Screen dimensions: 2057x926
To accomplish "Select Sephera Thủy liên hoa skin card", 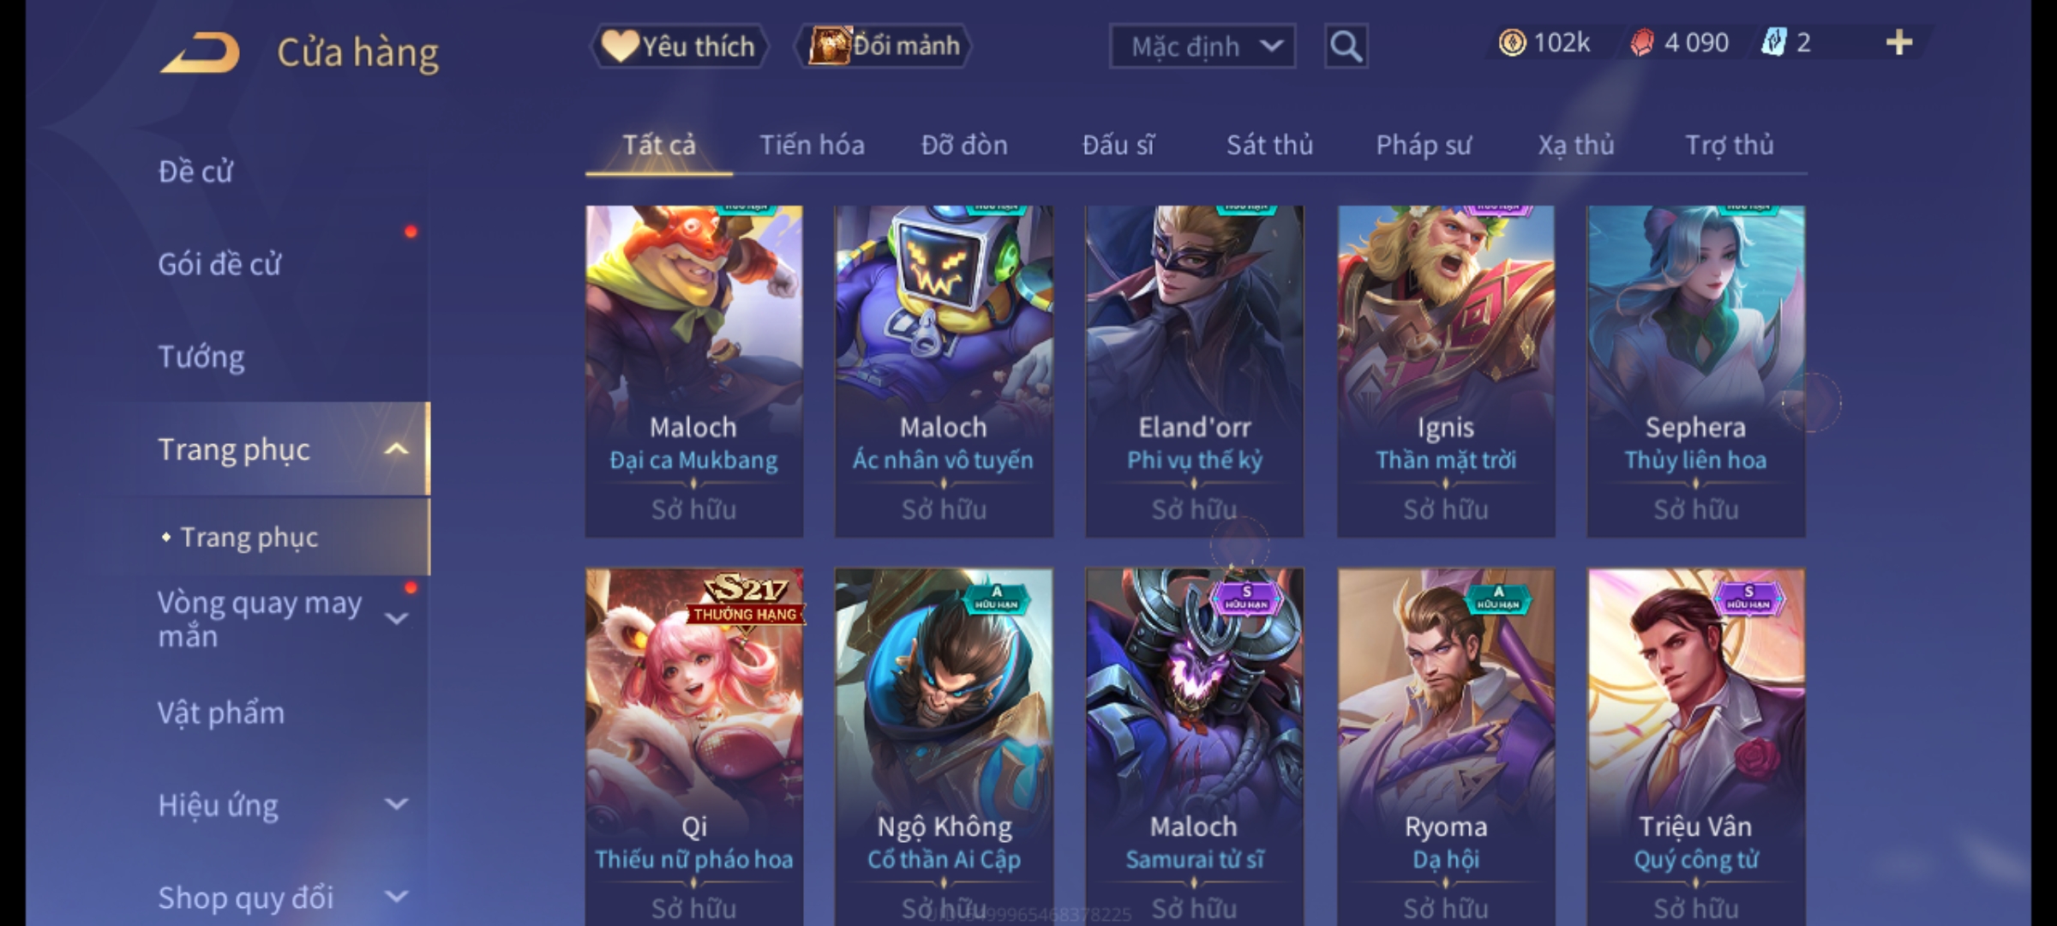I will pos(1695,371).
